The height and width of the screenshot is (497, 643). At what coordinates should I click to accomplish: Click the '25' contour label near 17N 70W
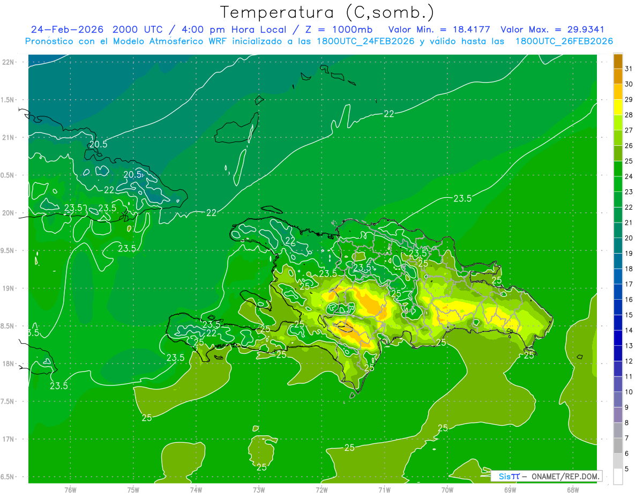pos(443,428)
